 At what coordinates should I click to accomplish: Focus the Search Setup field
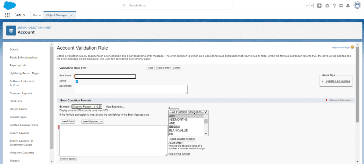(175, 5)
